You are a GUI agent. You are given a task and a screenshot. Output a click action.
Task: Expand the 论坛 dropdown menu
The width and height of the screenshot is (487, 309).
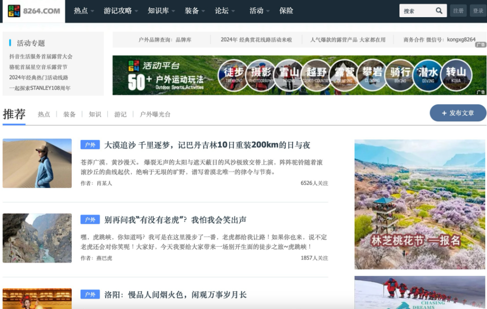tap(225, 11)
